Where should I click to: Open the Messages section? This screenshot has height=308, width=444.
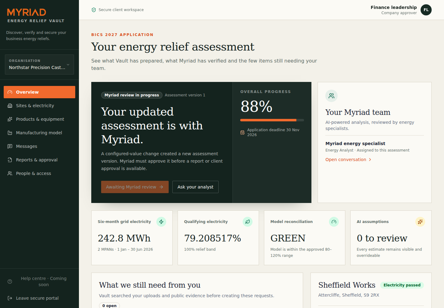click(x=39, y=146)
